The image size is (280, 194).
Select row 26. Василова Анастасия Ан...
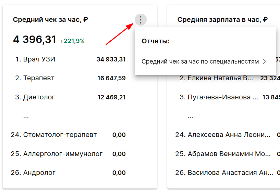pyautogui.click(x=228, y=172)
